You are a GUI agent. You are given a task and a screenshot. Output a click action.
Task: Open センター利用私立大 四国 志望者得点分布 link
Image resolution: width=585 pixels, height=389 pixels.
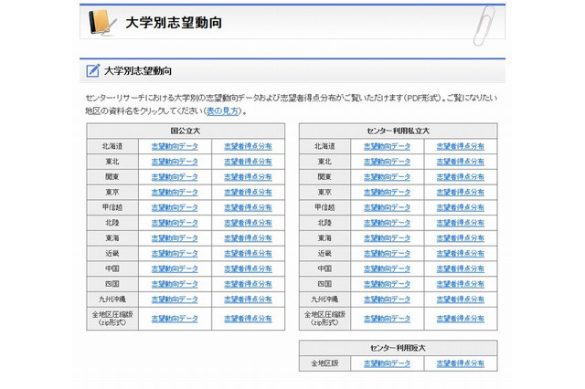pos(461,284)
